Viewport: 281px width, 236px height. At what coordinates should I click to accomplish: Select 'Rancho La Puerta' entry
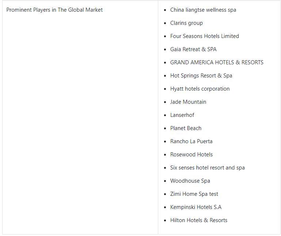191,141
